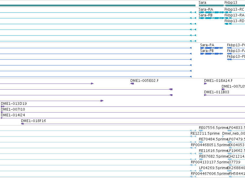Image resolution: width=245 pixels, height=178 pixels.
Task: Select the DME1-005E02.F feature label
Action: pyautogui.click(x=144, y=81)
